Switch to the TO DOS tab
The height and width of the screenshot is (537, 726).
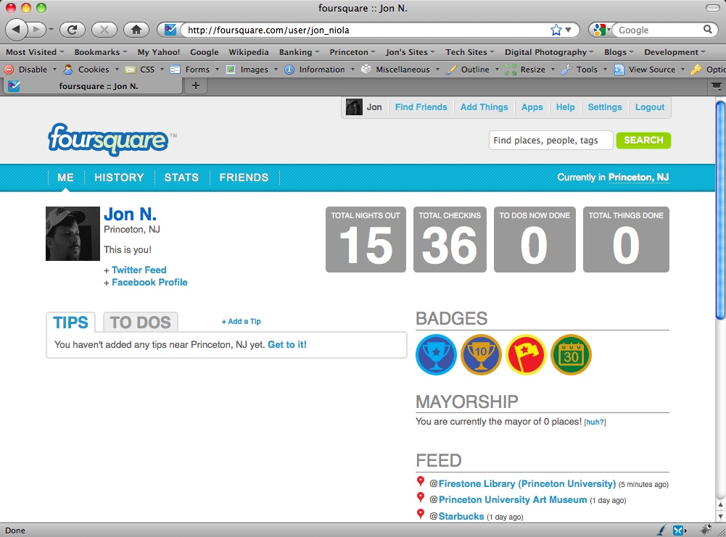(x=140, y=322)
